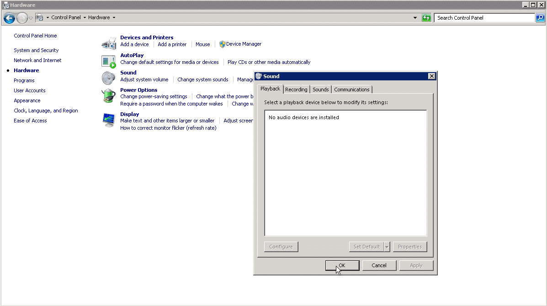Click the search magnifier icon

(x=540, y=17)
